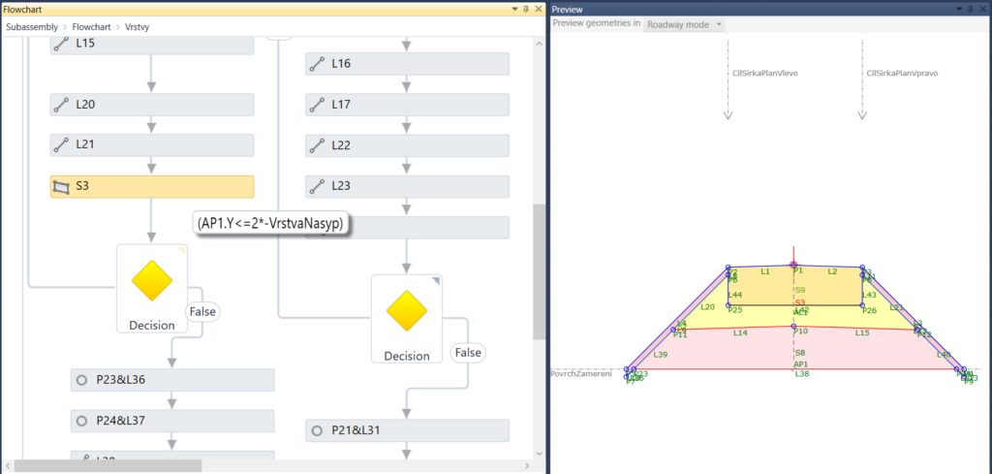
Task: Click the scroll up arrow in Flowchart
Action: click(539, 44)
